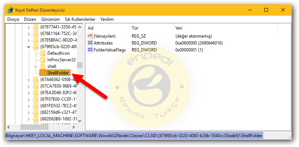Collapse the {679f85cb-0220-408 key
Viewport: 299px width, 147px height.
click(28, 47)
